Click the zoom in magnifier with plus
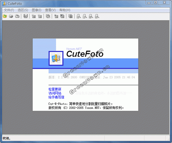This screenshot has width=172, height=143. pyautogui.click(x=79, y=16)
